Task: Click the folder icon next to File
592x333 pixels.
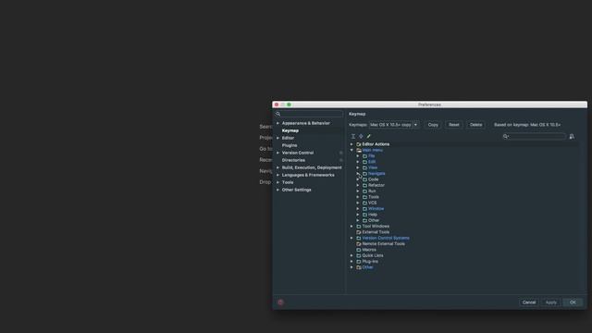Action: 364,156
